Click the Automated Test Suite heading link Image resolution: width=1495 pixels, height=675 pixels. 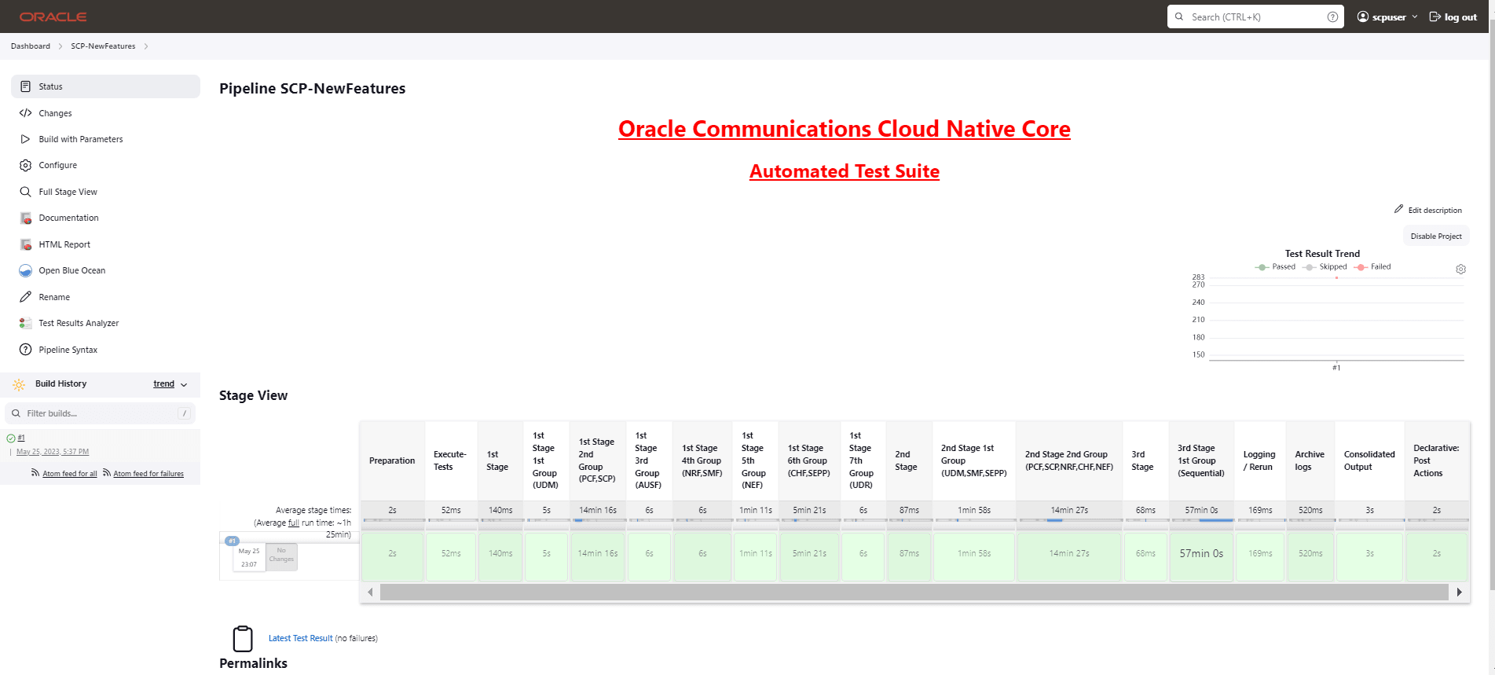845,171
